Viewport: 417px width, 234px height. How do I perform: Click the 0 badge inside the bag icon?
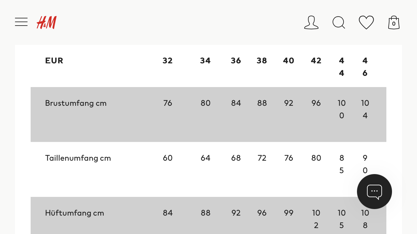394,24
